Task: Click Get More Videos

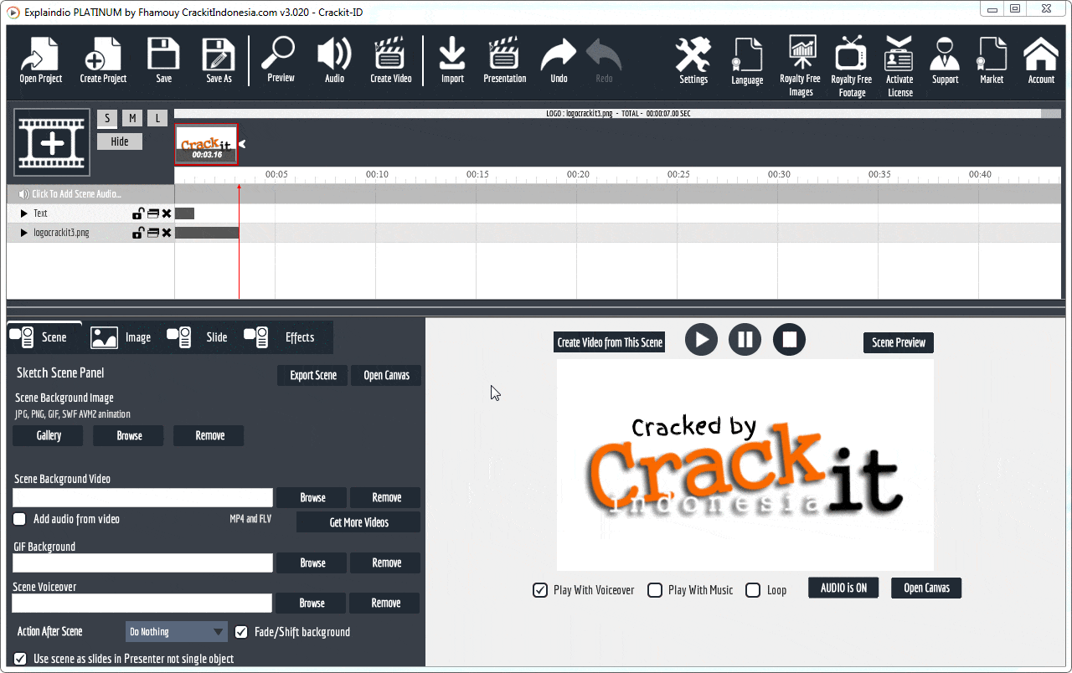Action: tap(358, 522)
